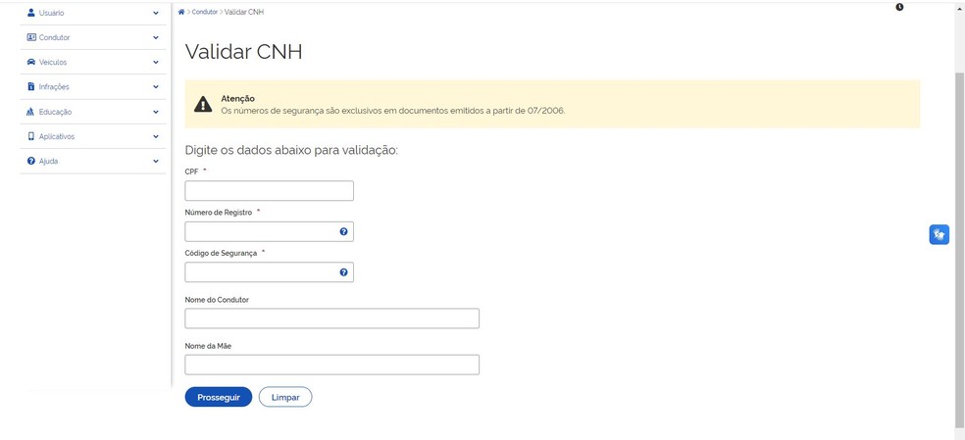
Task: Click help icon in Número de Registro field
Action: click(343, 231)
